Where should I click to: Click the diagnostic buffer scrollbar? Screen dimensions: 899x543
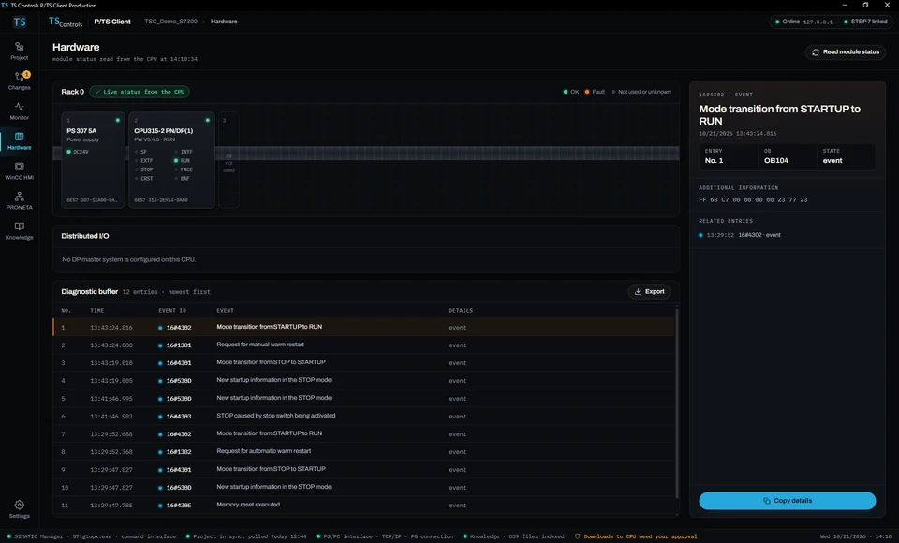click(x=677, y=404)
